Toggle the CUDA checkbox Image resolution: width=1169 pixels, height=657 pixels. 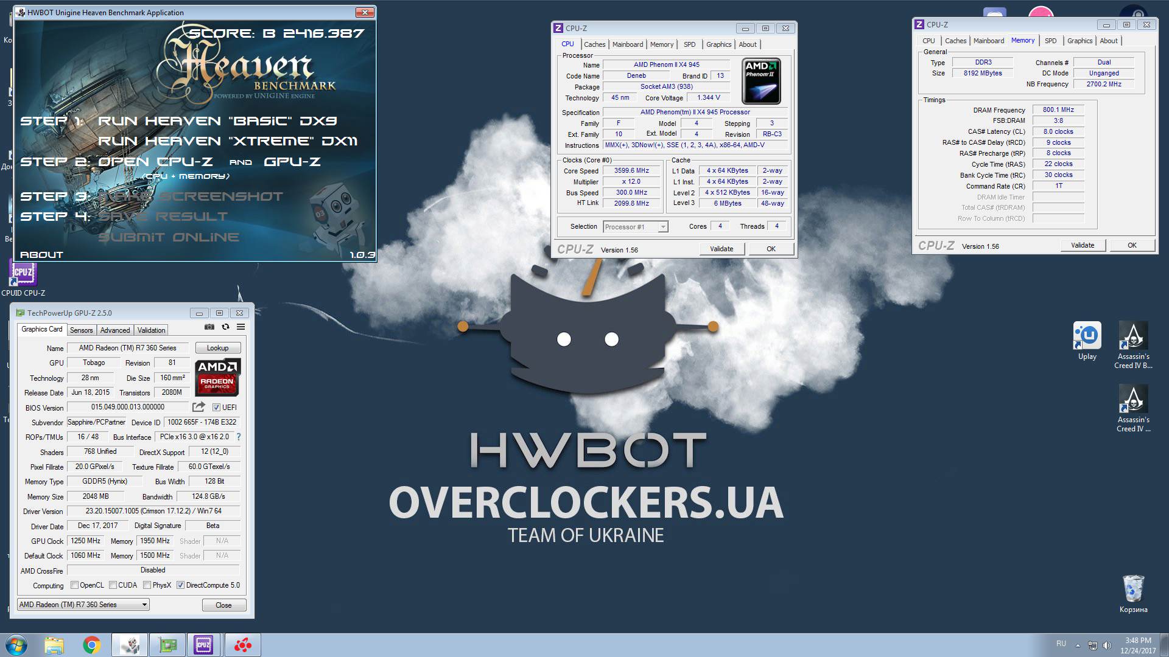coord(113,585)
